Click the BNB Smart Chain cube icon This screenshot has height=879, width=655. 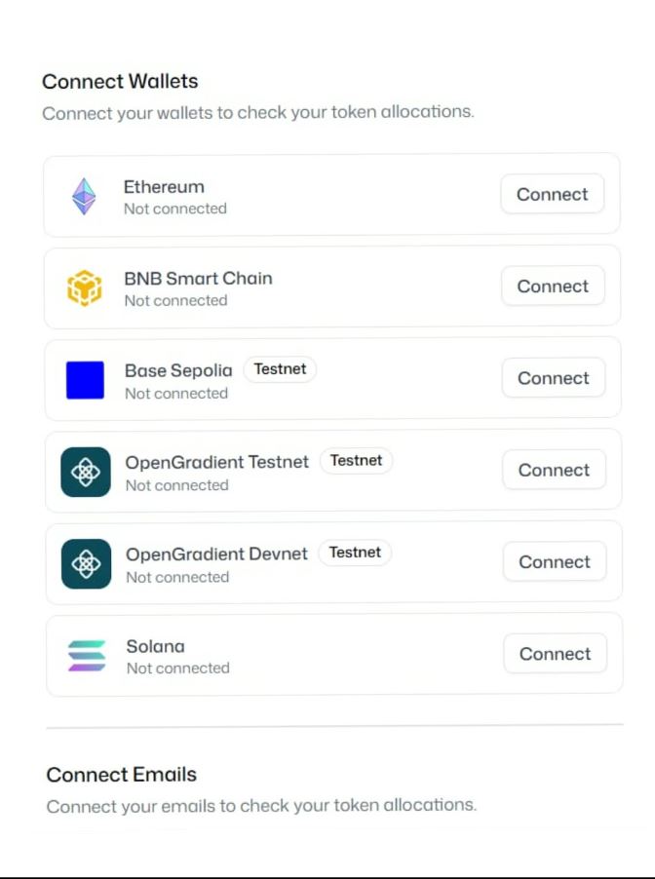point(85,287)
